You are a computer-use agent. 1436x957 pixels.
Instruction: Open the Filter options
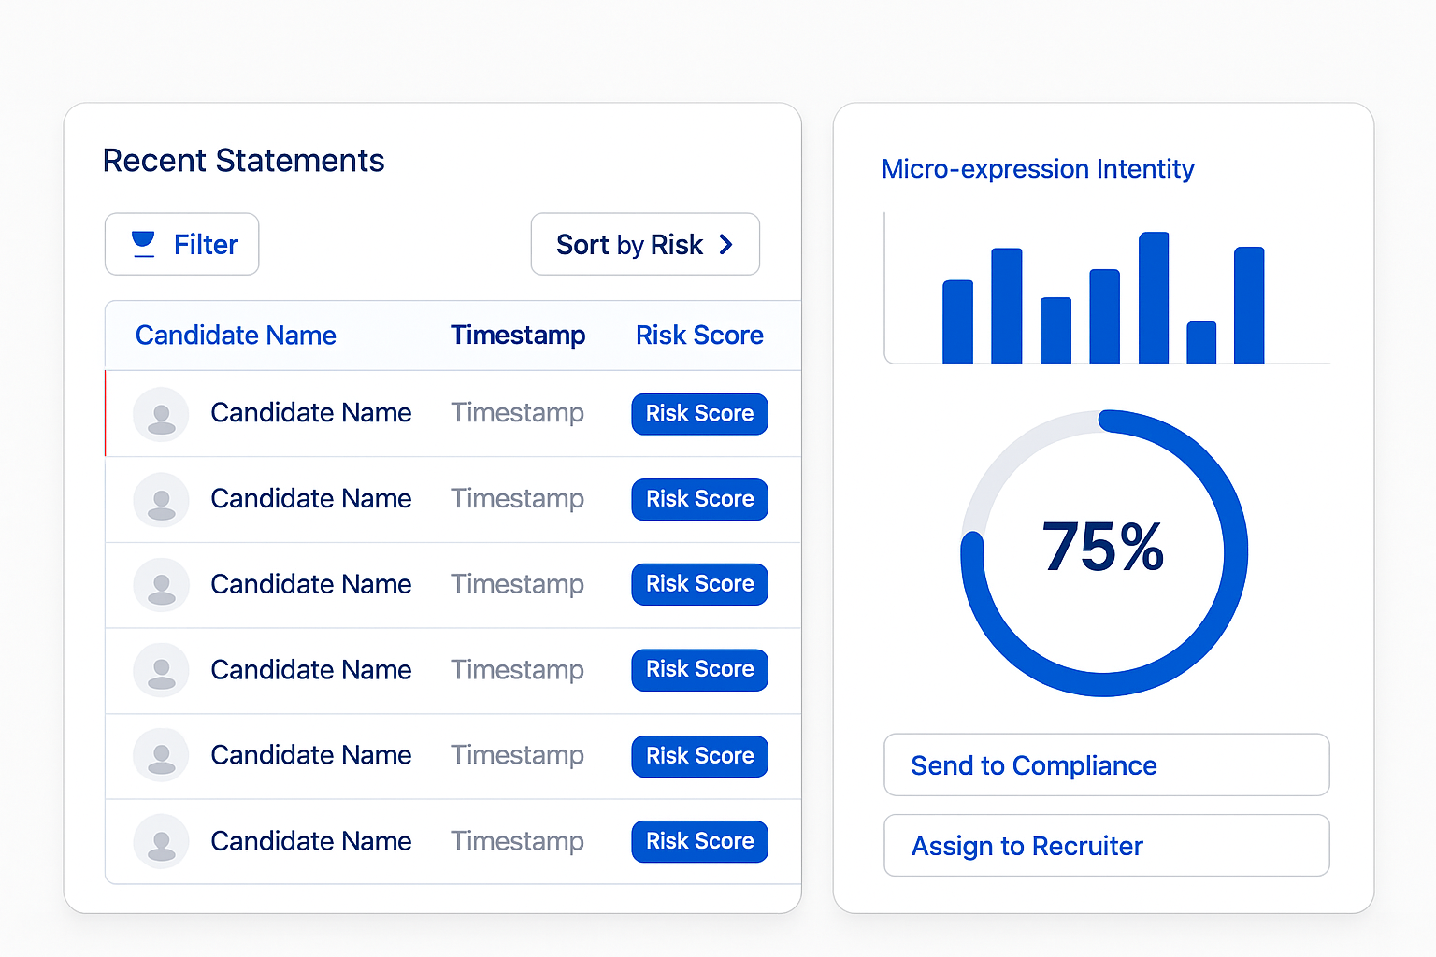tap(181, 244)
